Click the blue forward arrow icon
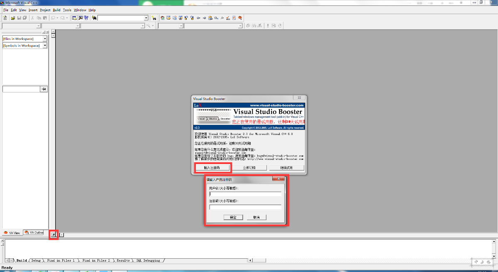The image size is (498, 272). 204,18
